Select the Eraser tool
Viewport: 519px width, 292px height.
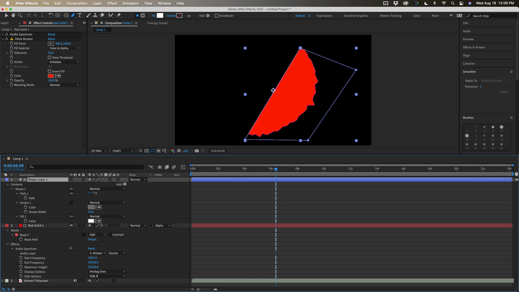(102, 15)
